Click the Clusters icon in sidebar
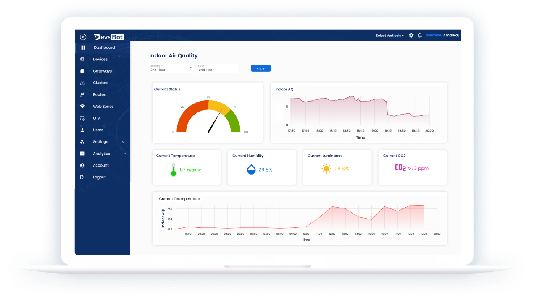534x297 pixels. [82, 83]
